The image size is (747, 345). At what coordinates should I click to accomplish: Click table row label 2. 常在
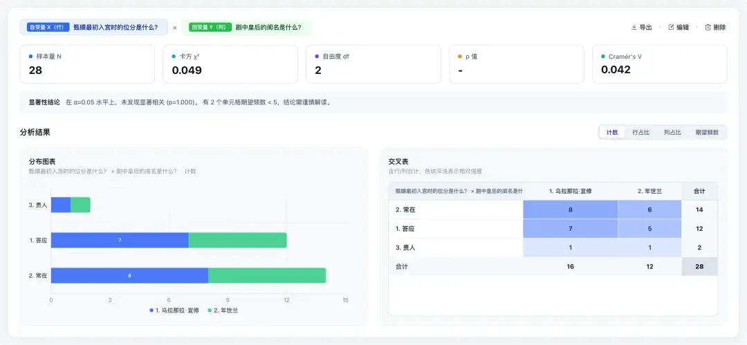point(406,209)
